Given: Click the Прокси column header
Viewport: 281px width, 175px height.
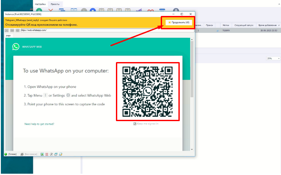Looking at the screenshot, I should point(209,25).
